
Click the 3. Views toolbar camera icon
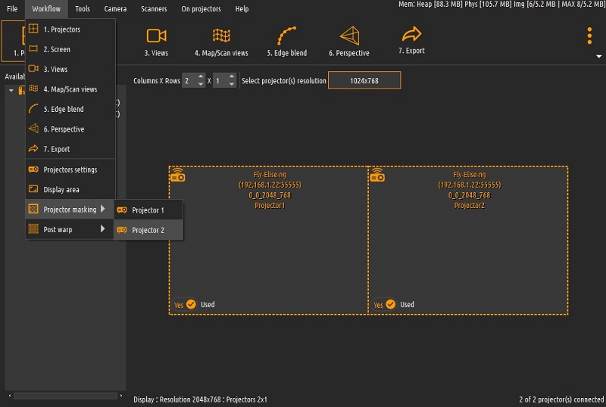156,36
